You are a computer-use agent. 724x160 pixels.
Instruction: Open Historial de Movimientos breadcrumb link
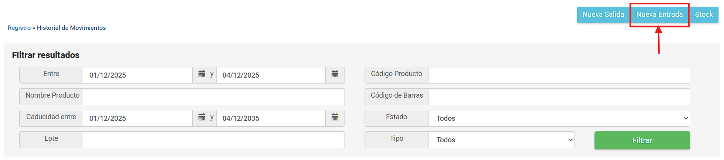coord(71,28)
